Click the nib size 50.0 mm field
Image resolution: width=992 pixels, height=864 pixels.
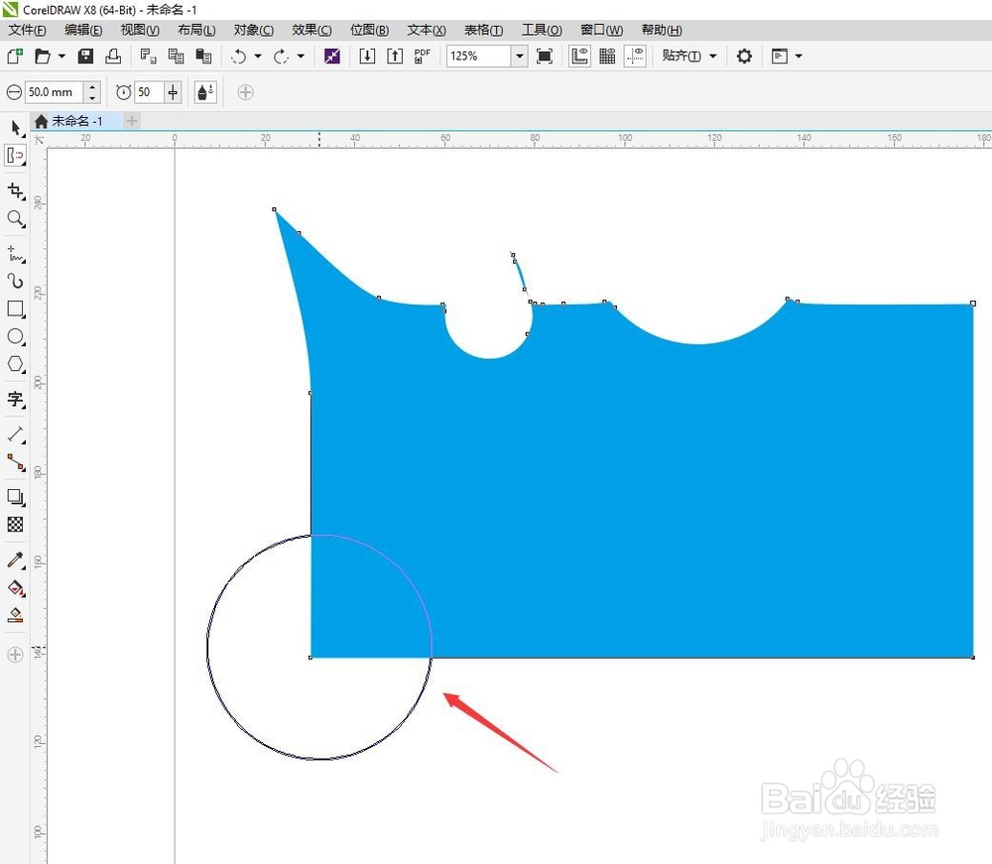54,92
